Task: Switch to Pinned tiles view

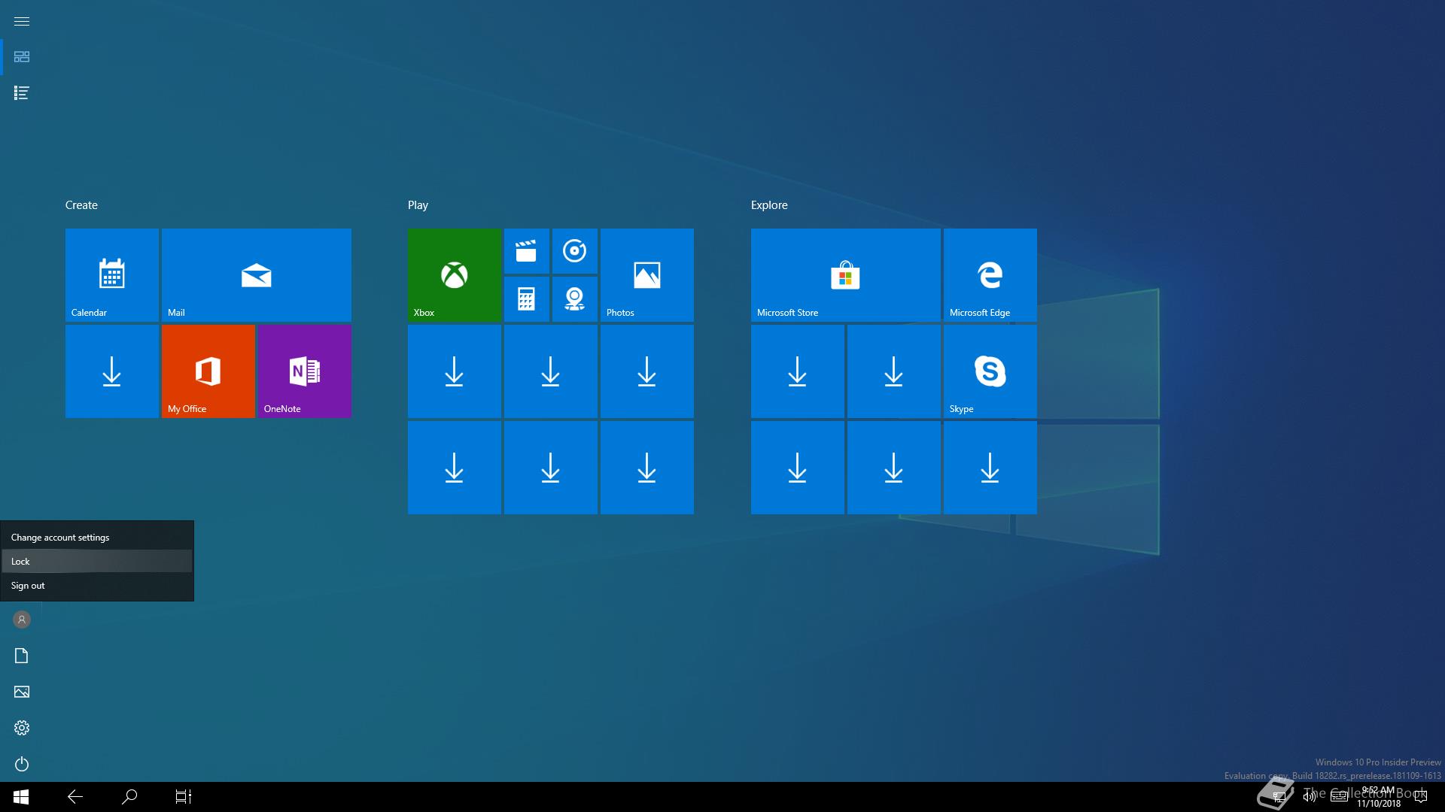Action: (x=22, y=57)
